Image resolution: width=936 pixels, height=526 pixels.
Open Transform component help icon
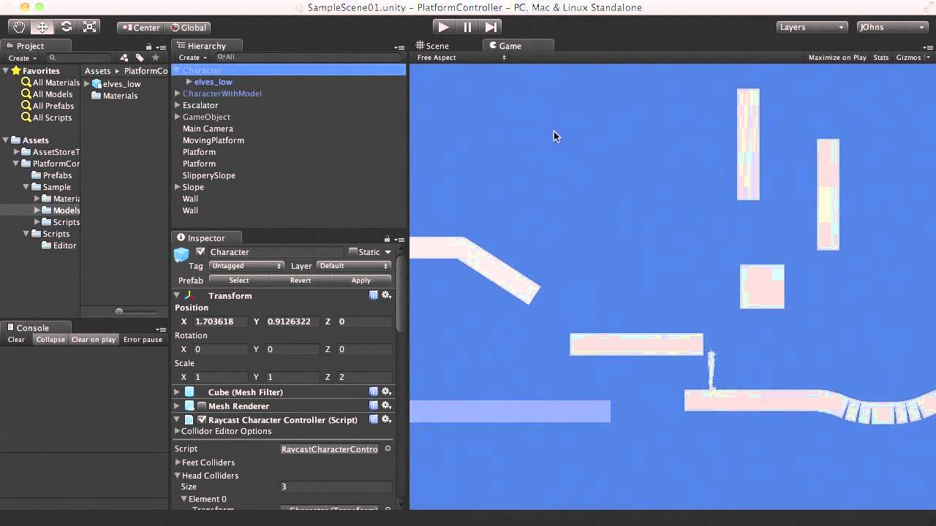tap(374, 295)
